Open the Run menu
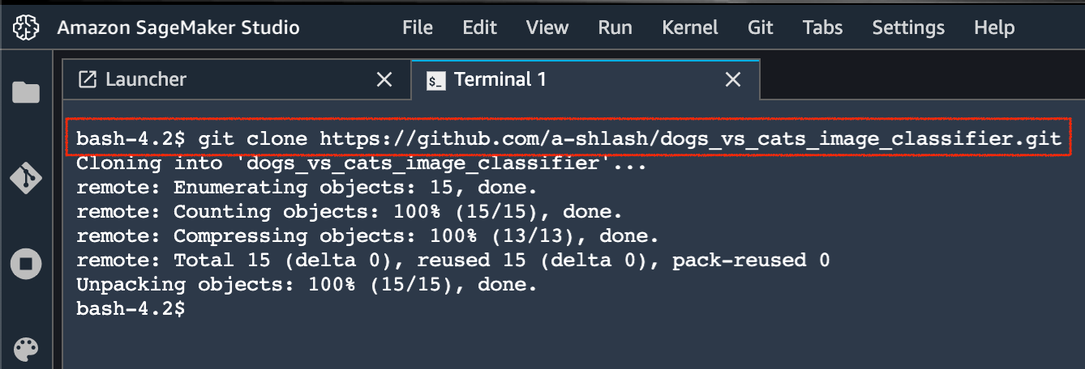This screenshot has height=369, width=1085. 615,28
